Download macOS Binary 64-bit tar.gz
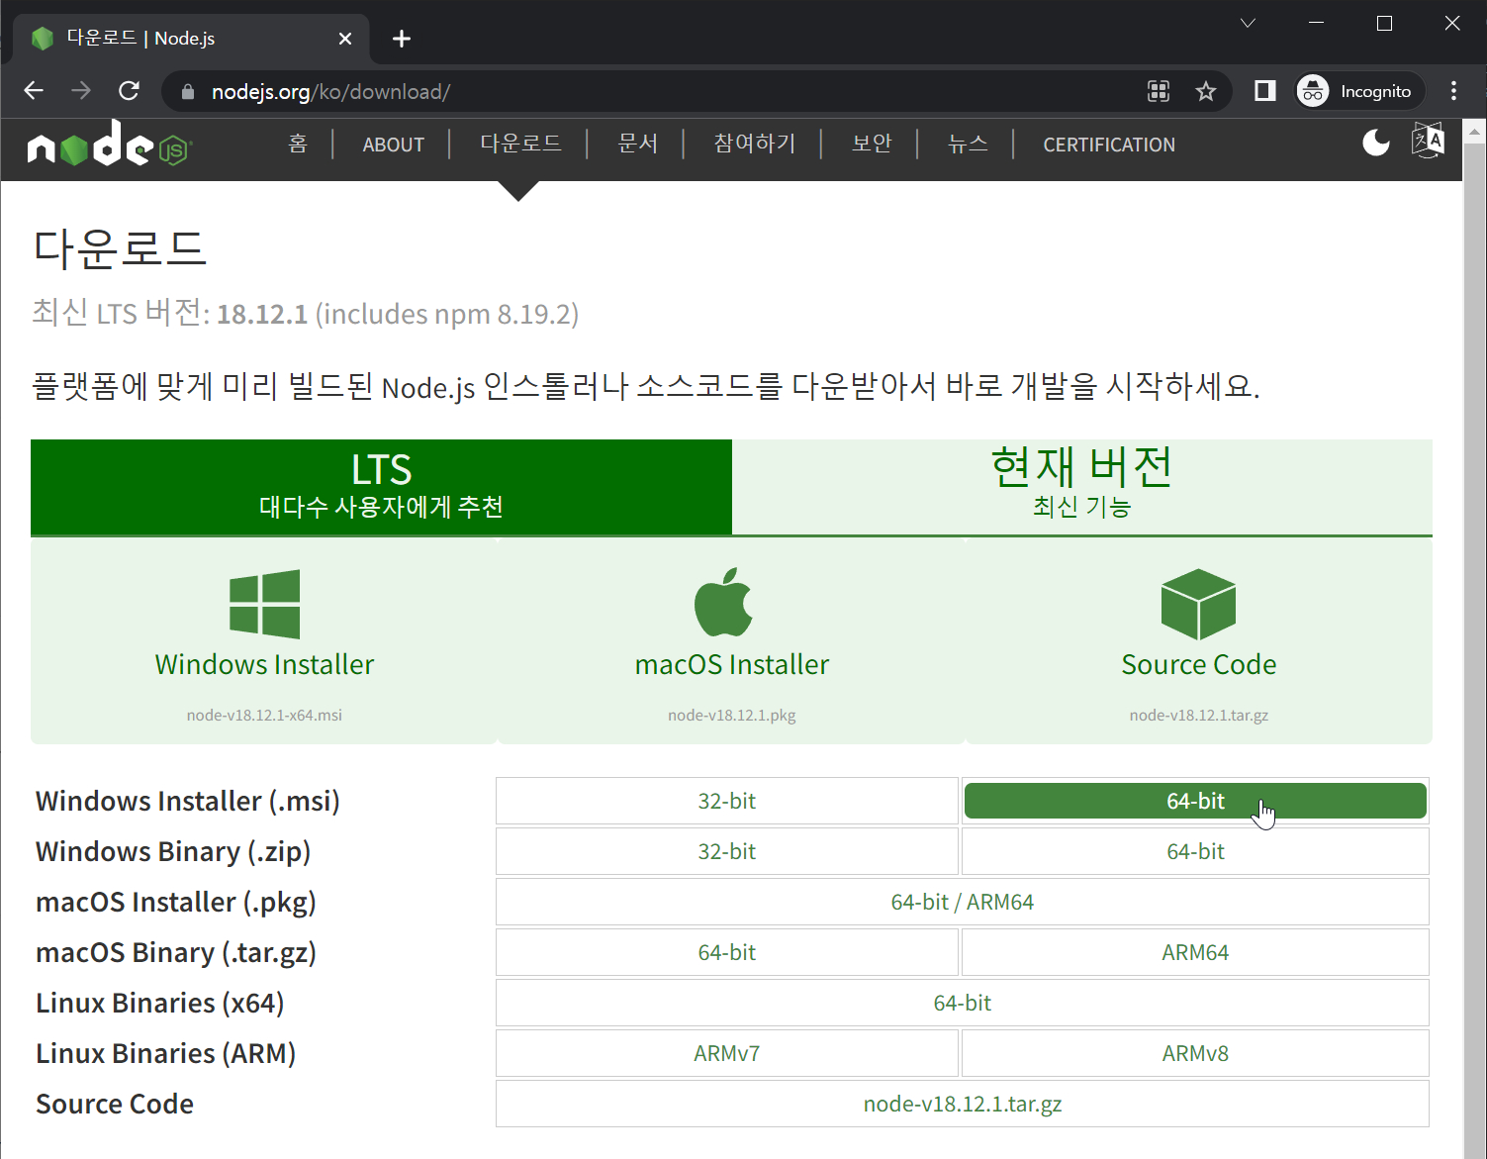Screen dimensions: 1487x1159 tap(727, 952)
